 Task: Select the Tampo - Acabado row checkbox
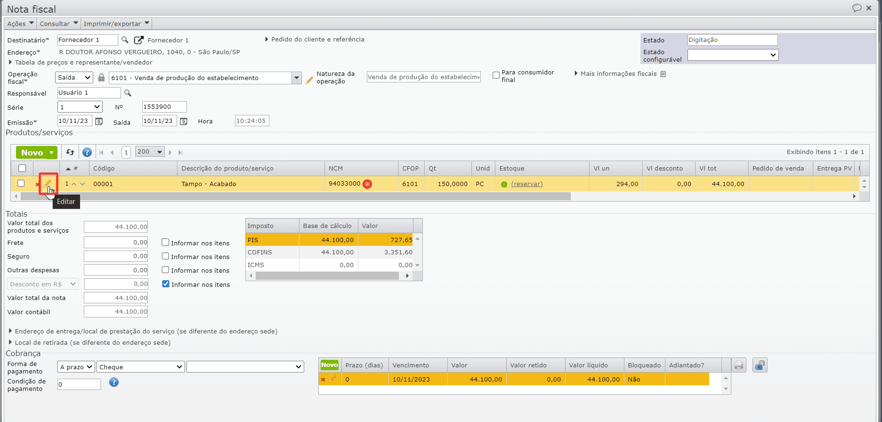21,184
